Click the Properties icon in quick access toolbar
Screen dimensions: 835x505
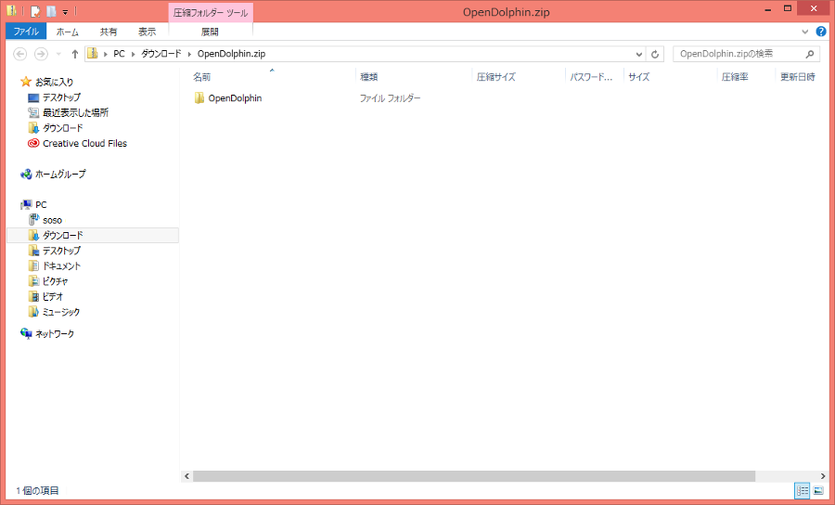tap(34, 11)
